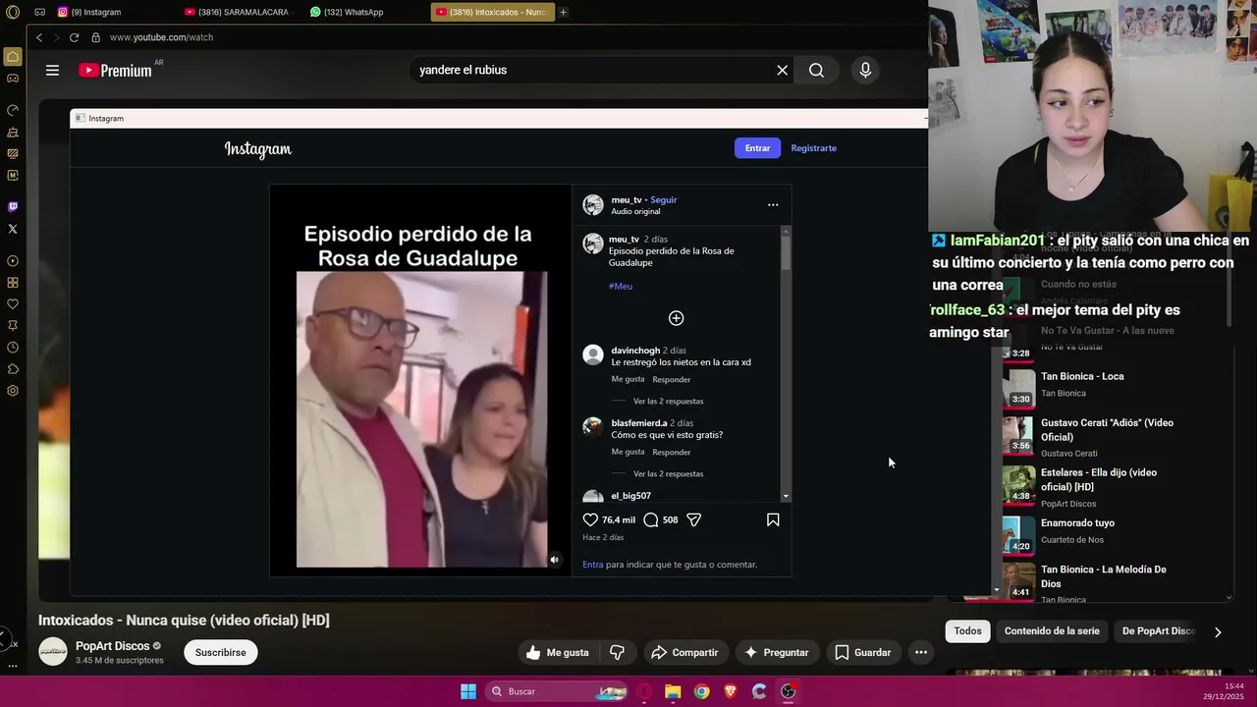Click the YouTube Me gusta like button
This screenshot has width=1257, height=707.
(557, 652)
